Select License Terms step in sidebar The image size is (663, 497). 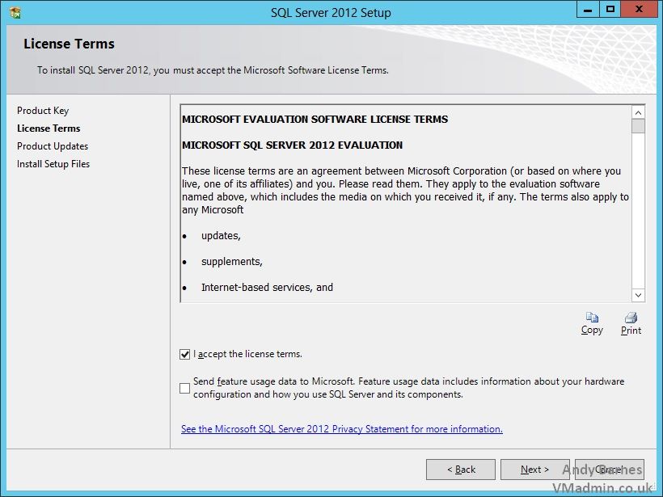(x=49, y=128)
